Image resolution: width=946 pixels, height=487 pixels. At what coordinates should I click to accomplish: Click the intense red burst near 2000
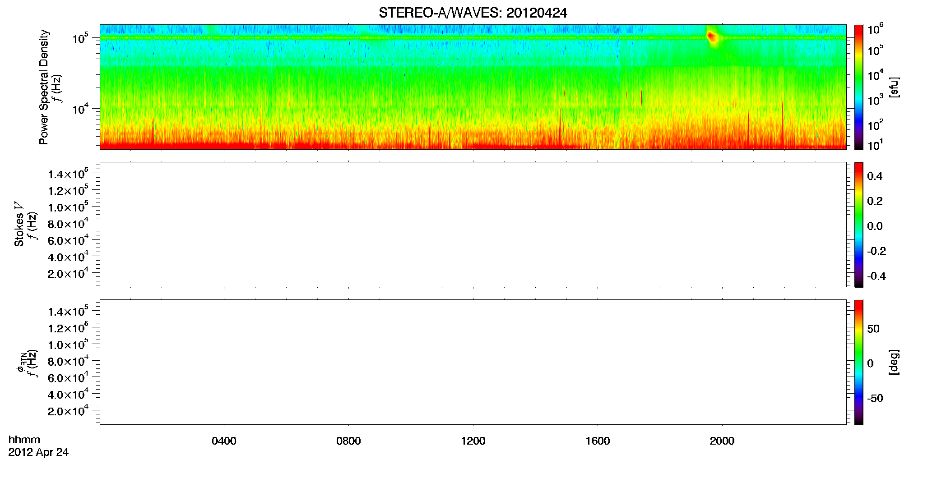pos(712,37)
